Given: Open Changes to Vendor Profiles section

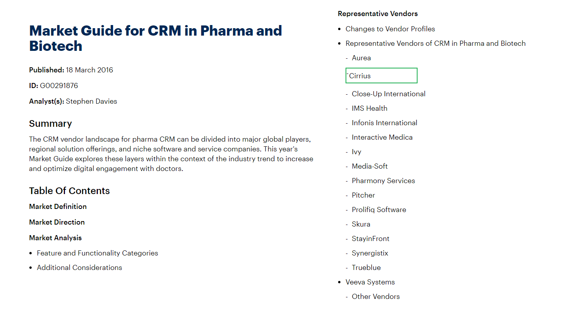Looking at the screenshot, I should point(390,29).
